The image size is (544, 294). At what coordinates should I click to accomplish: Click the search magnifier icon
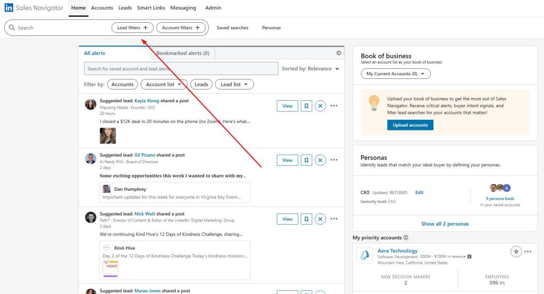pos(12,28)
